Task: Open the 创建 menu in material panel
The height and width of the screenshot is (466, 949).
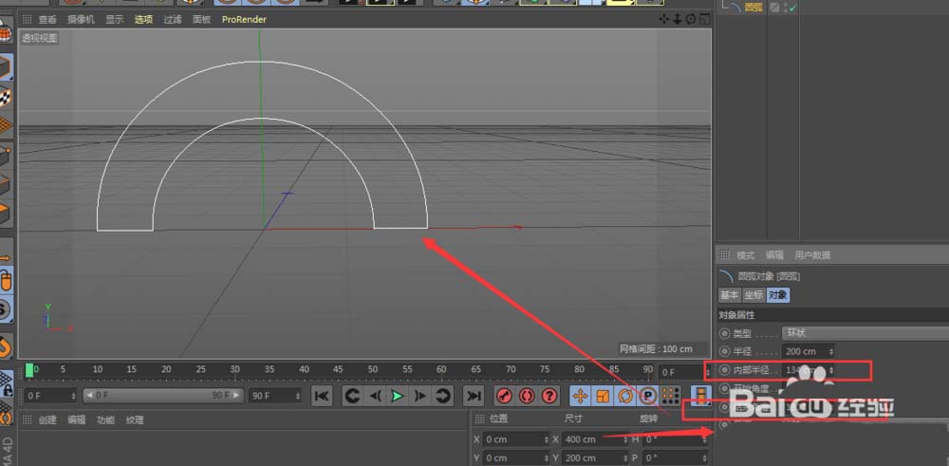Action: tap(47, 419)
